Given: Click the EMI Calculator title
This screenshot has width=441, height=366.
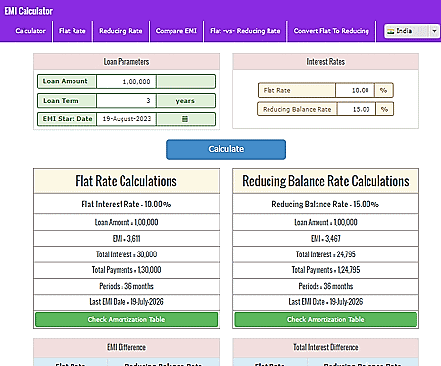Looking at the screenshot, I should click(28, 11).
